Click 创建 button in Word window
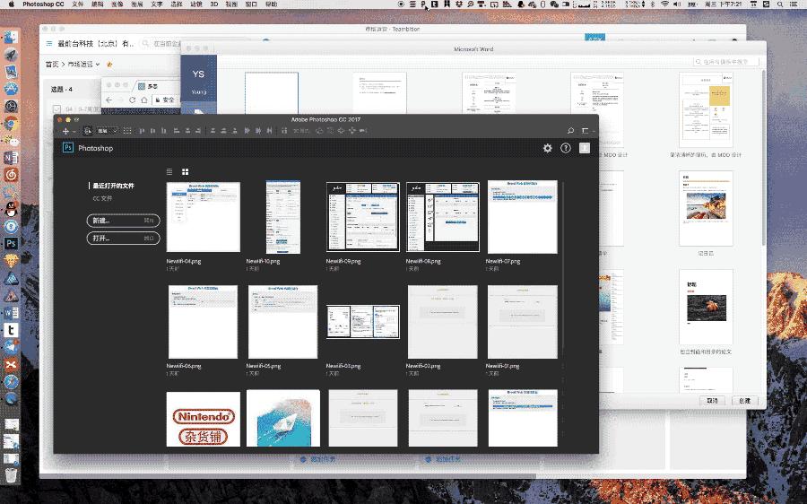Viewport: 807px width, 504px height. tap(745, 401)
